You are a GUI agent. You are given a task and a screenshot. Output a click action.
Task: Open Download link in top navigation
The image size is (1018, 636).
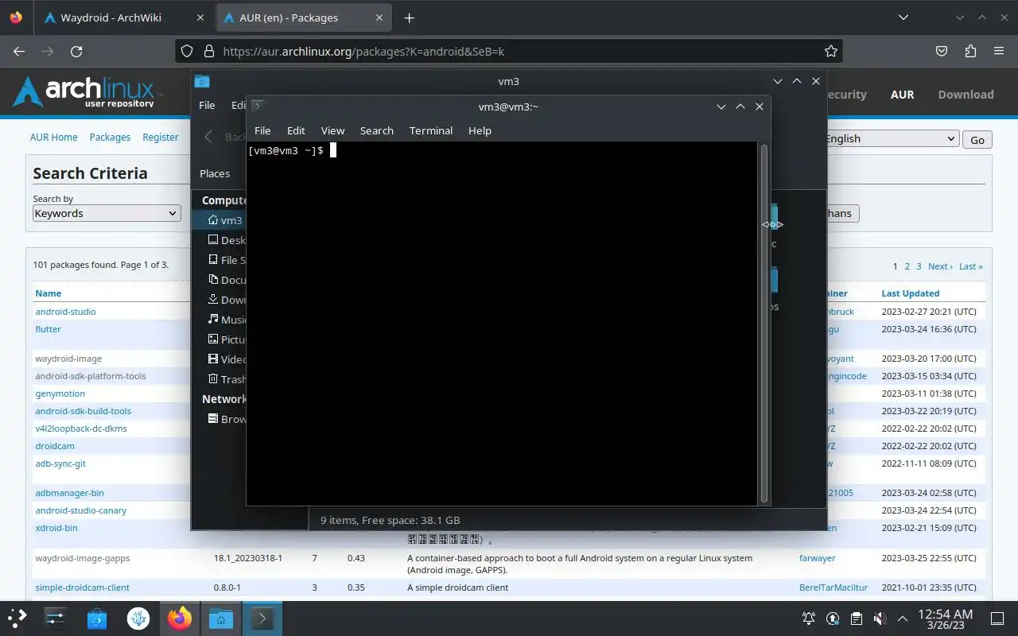coord(966,94)
